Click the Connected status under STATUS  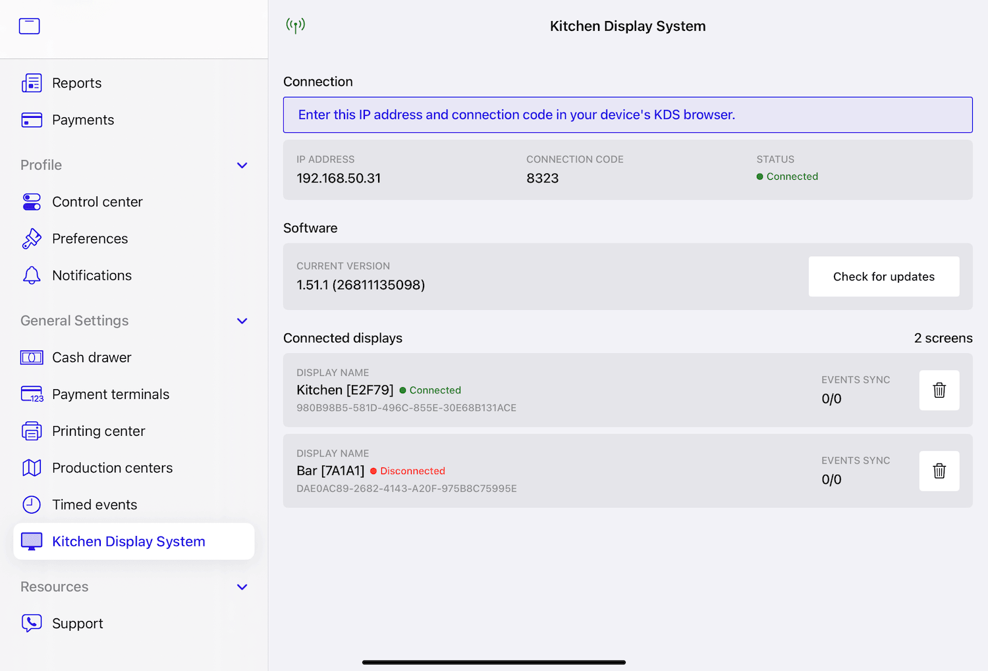click(787, 176)
